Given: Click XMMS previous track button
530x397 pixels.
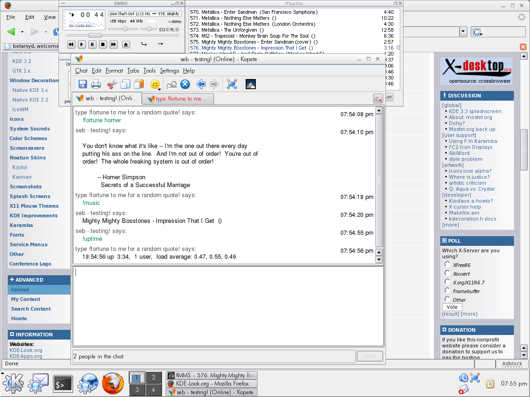Looking at the screenshot, I should tap(71, 44).
